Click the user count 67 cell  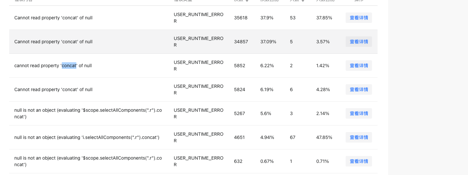293,137
